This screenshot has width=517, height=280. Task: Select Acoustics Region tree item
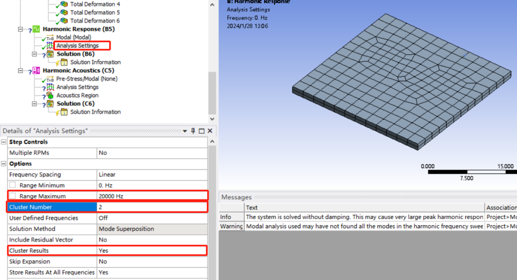coord(78,95)
